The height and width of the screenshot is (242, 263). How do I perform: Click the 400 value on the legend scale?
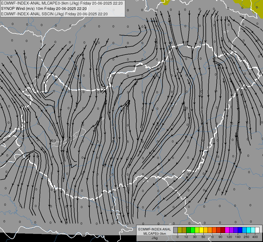(255, 237)
